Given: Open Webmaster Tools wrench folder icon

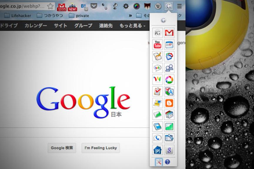Looking at the screenshot, I should (169, 138).
